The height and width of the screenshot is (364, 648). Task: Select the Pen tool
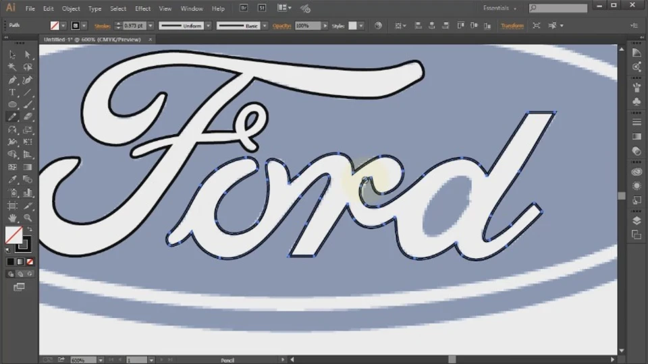tap(12, 80)
